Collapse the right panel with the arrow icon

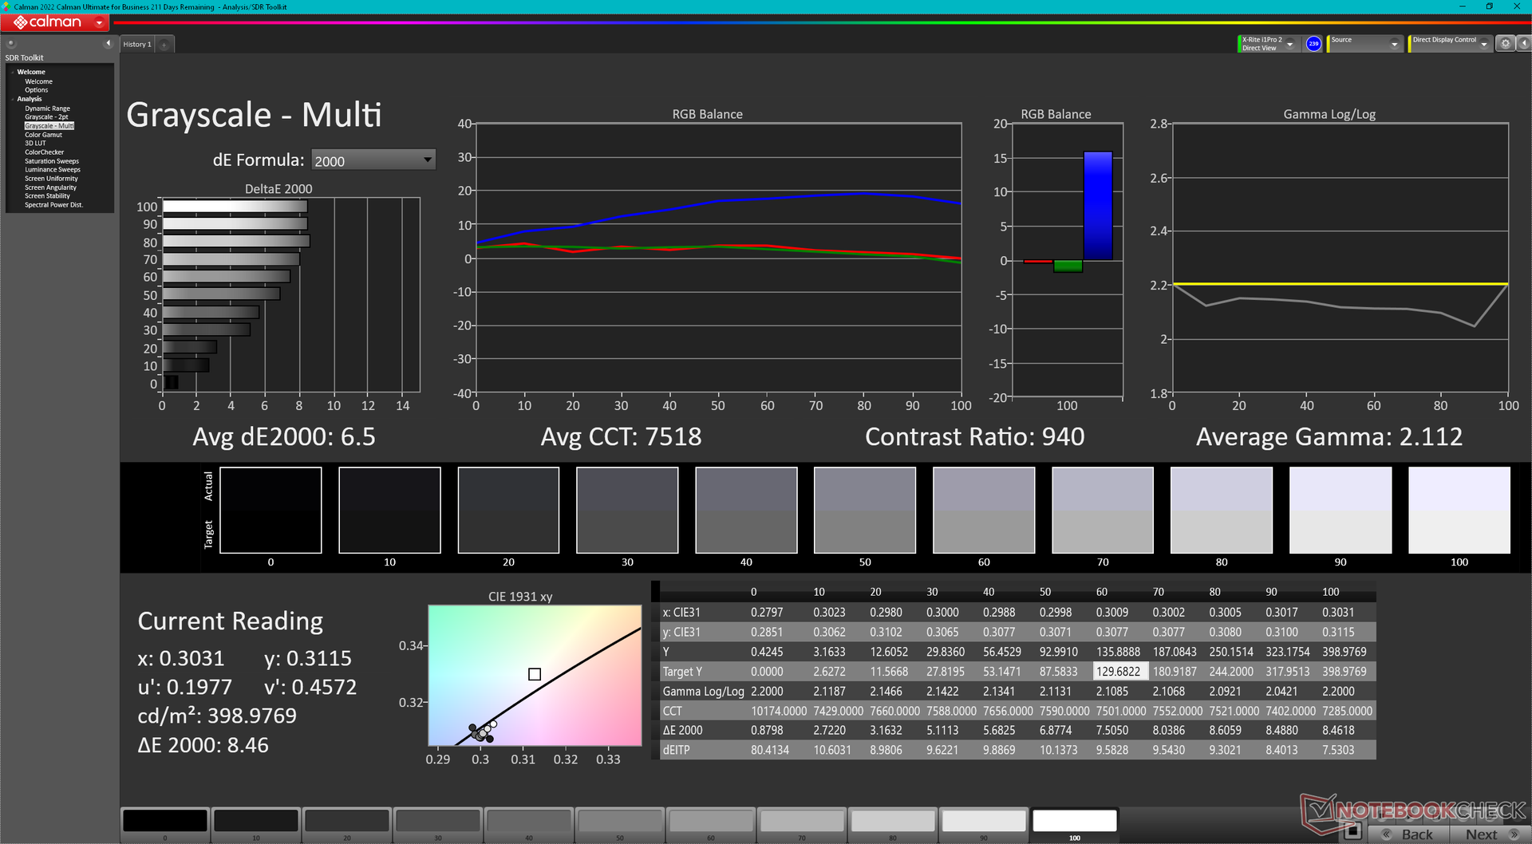pos(1522,44)
